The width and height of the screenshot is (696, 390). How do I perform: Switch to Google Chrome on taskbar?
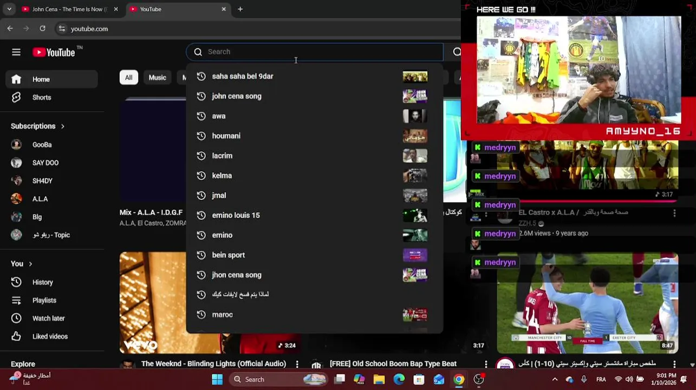(x=459, y=380)
